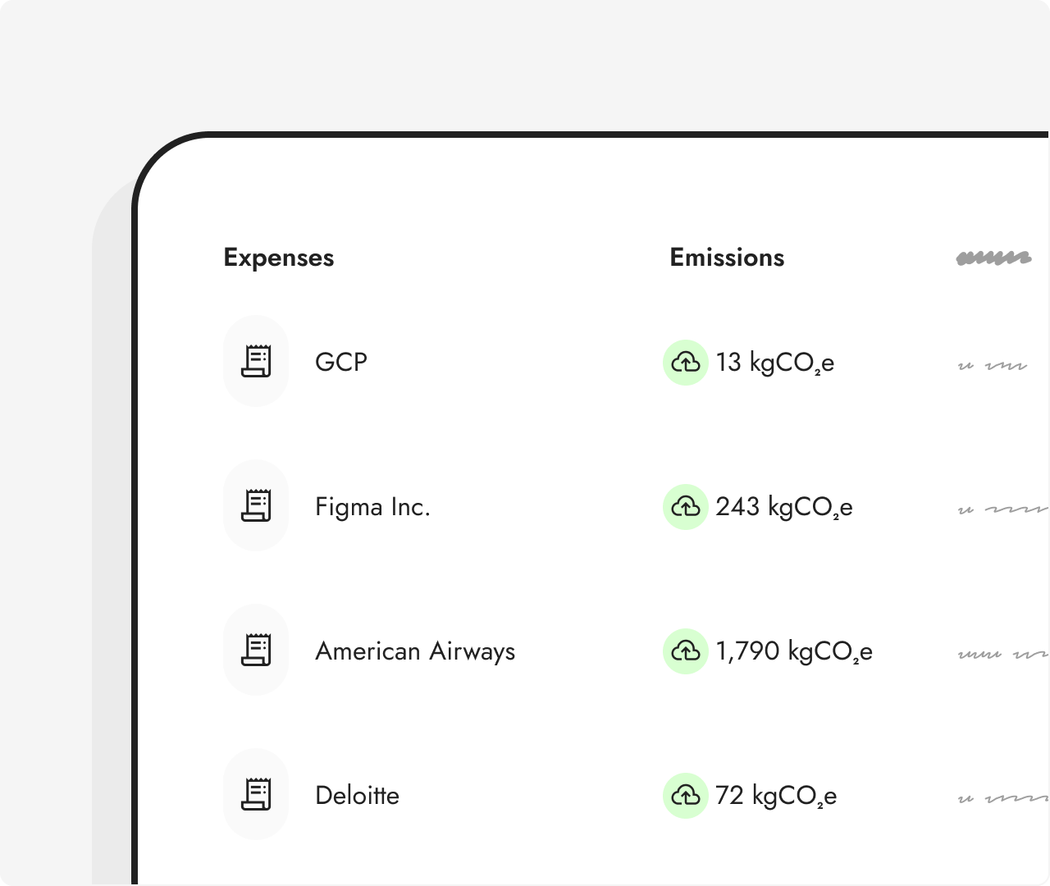The width and height of the screenshot is (1050, 886).
Task: Click the 243 kgCO2e emissions value
Action: [x=783, y=507]
